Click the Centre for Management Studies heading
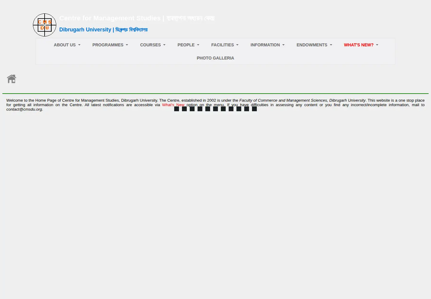 137,18
